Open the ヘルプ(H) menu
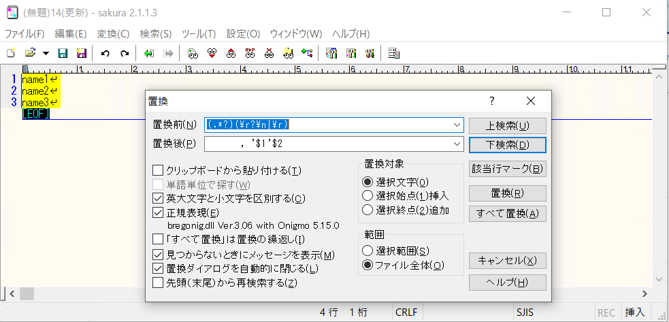Screen dimensions: 669x322 [x=350, y=34]
